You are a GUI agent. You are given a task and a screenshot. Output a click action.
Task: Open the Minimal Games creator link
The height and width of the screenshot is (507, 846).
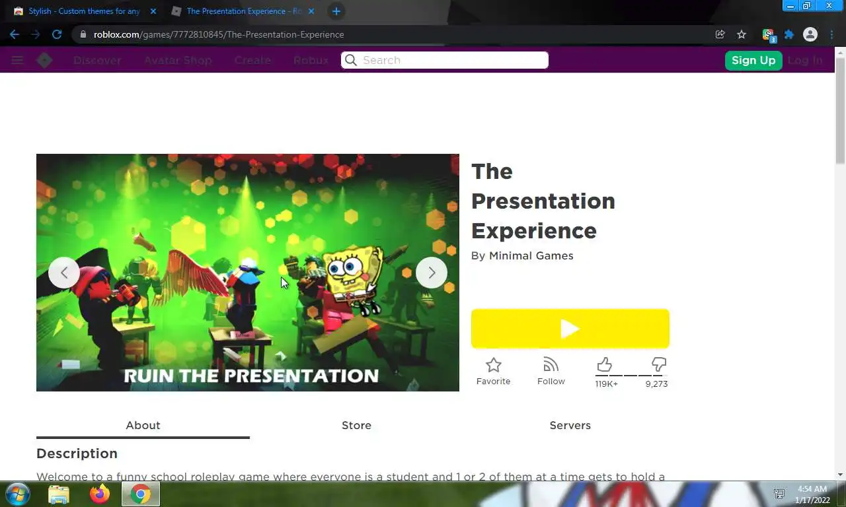pos(531,256)
